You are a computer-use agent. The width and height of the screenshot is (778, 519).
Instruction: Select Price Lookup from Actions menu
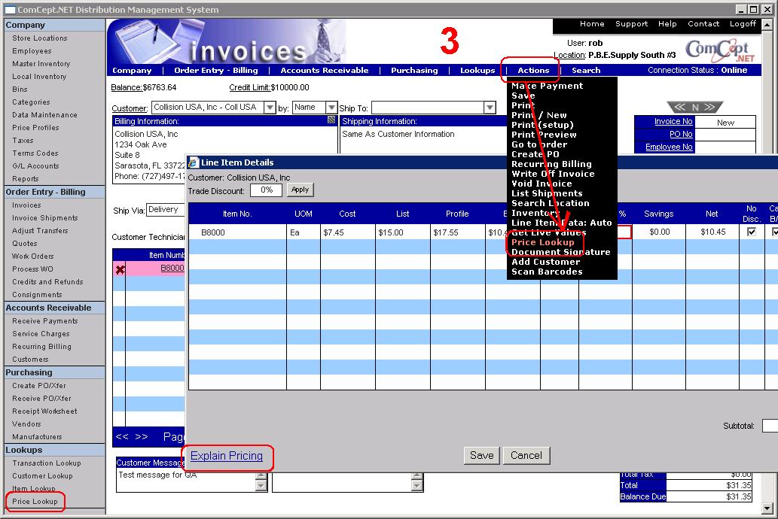point(542,242)
